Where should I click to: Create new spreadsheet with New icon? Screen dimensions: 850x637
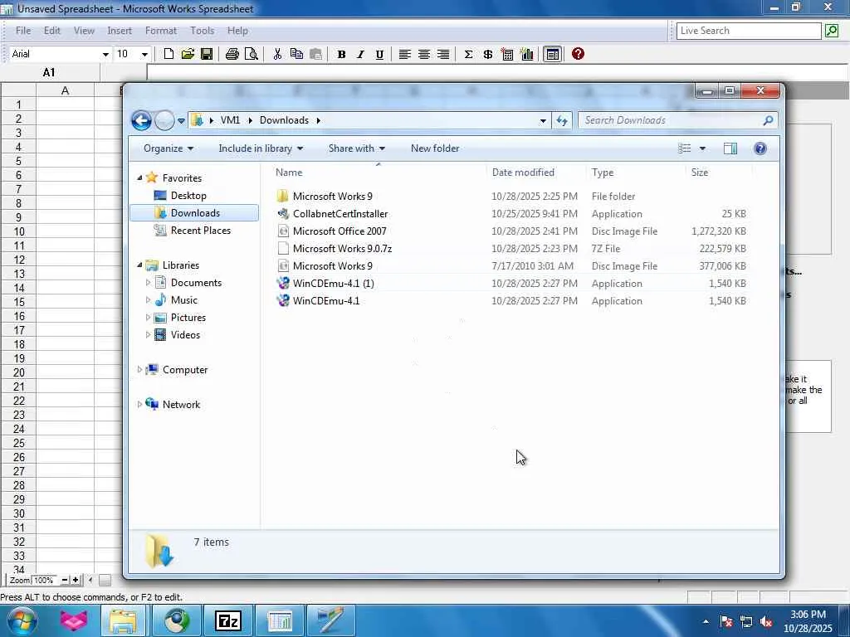click(169, 54)
